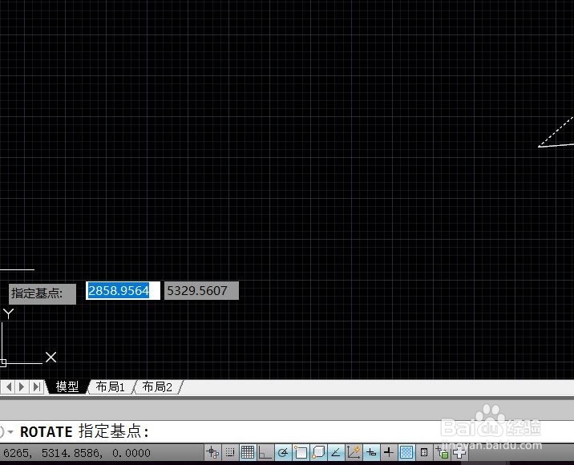Toggle Annotation Monitor plus icon
This screenshot has width=574, height=465.
[x=459, y=453]
